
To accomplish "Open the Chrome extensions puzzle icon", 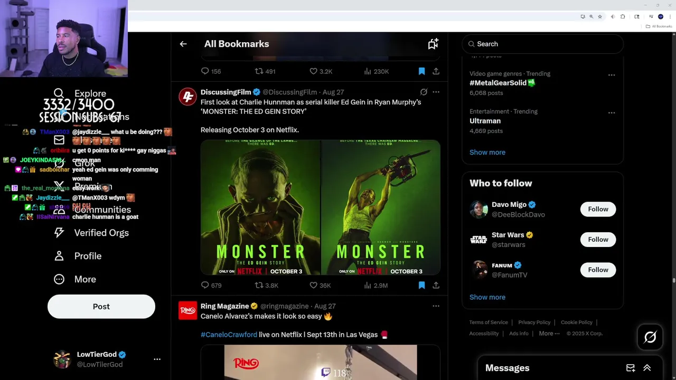I will pyautogui.click(x=623, y=17).
